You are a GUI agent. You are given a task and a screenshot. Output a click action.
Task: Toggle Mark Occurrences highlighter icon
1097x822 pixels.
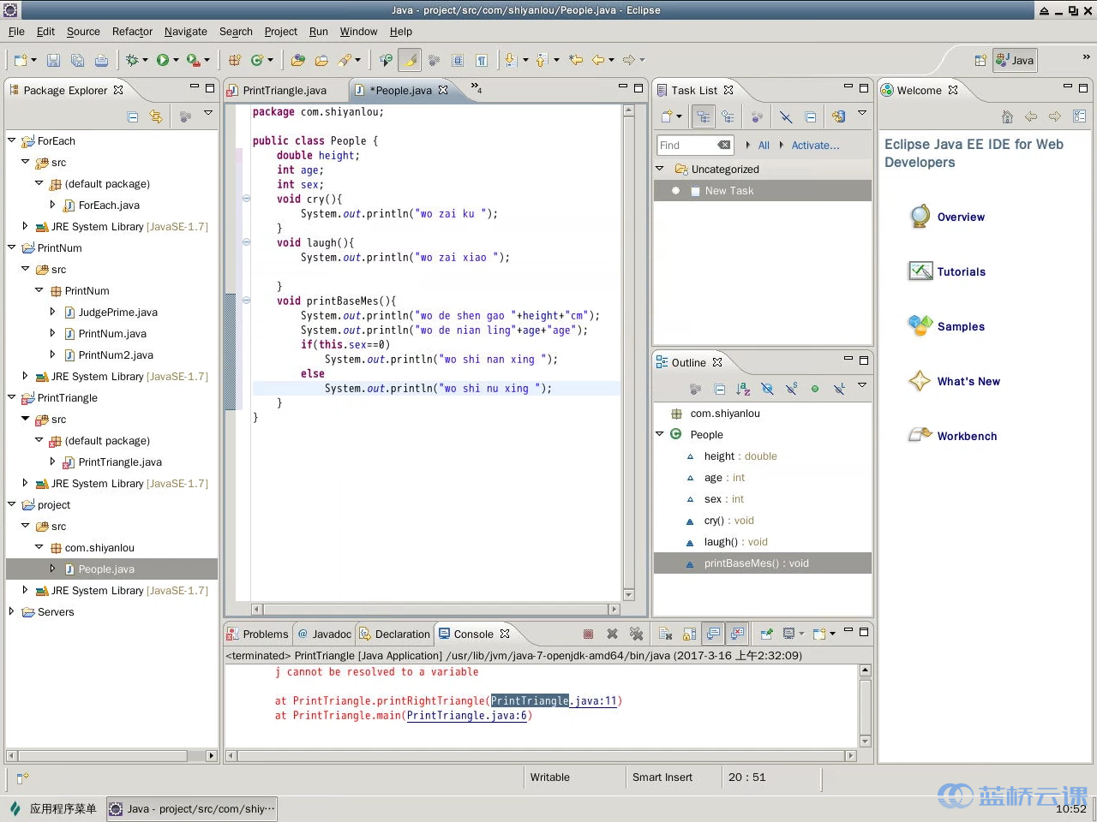(411, 60)
